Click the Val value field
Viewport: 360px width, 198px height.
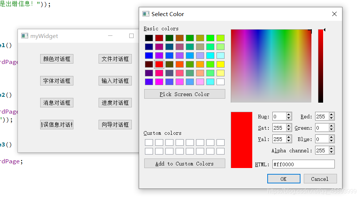tap(279, 139)
